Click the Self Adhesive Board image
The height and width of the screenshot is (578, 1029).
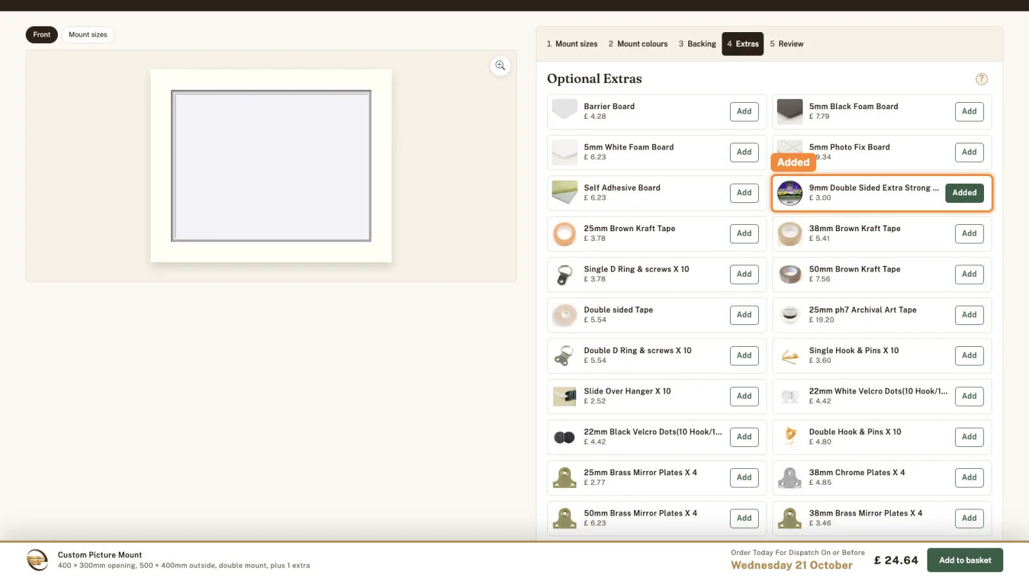coord(565,193)
